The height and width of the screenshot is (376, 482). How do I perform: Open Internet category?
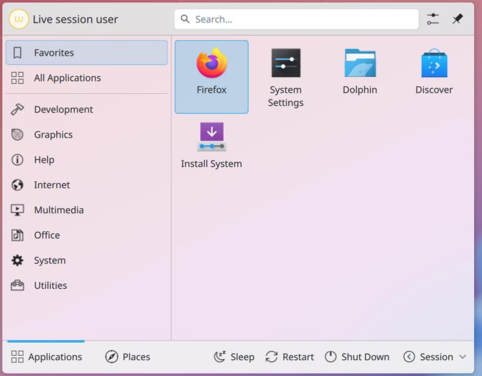coord(86,185)
